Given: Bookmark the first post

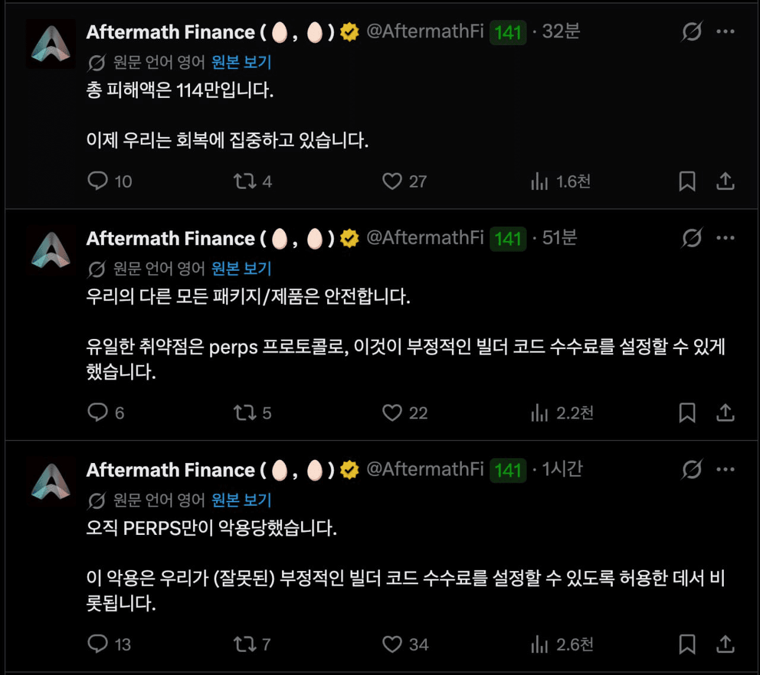Looking at the screenshot, I should coord(687,181).
